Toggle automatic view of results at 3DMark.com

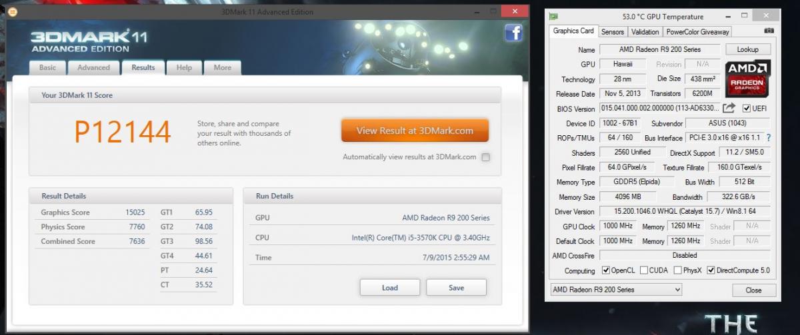[x=485, y=157]
